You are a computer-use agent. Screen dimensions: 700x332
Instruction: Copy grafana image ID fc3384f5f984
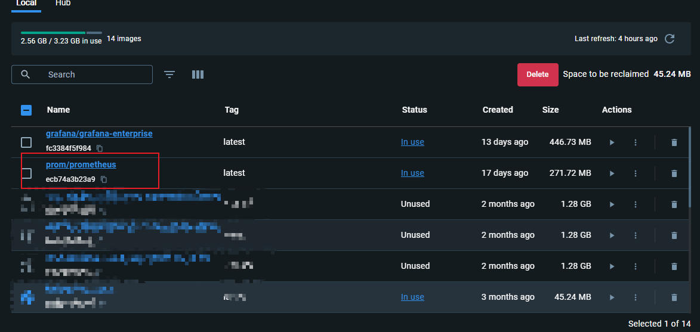click(x=100, y=148)
